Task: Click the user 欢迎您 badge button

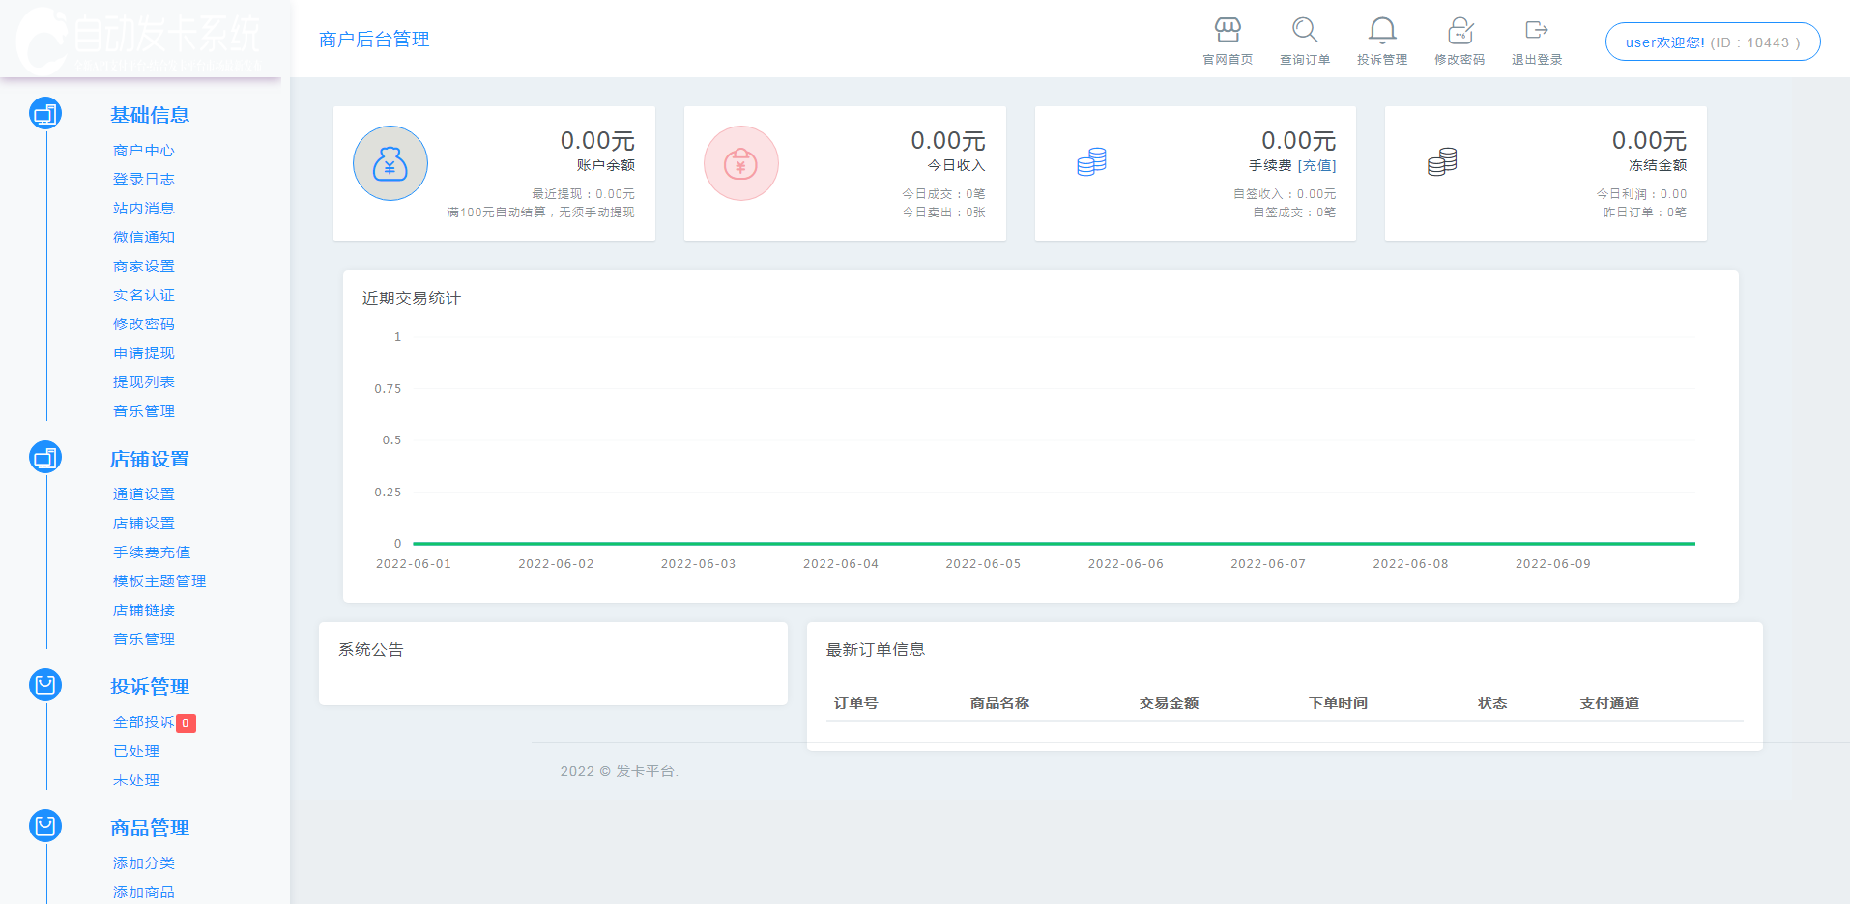Action: click(x=1712, y=42)
